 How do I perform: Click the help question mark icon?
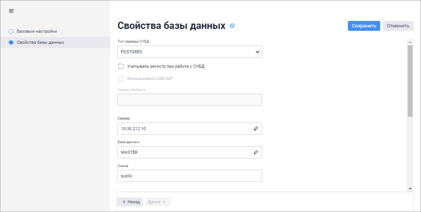[232, 26]
